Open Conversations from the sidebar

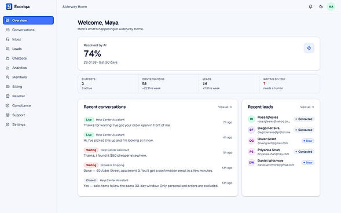click(x=28, y=30)
